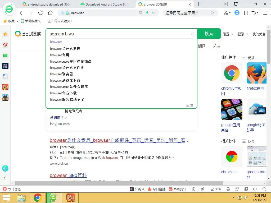Open browser_360百科 result link

(x=68, y=176)
